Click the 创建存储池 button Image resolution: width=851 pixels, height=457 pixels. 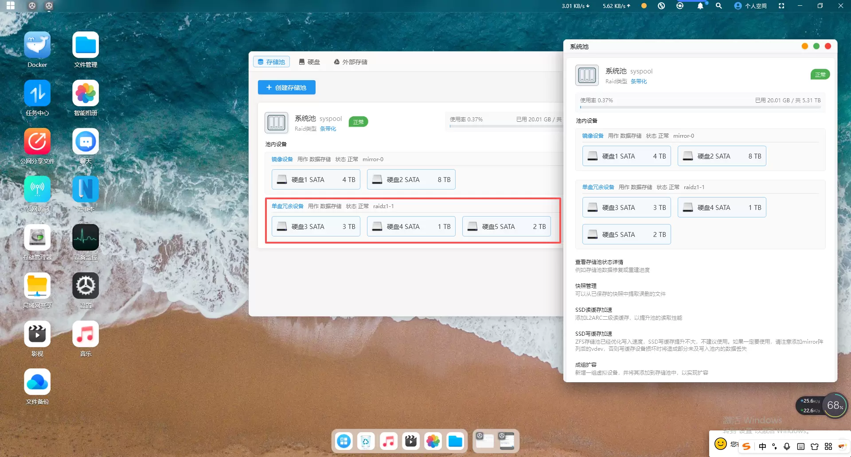pyautogui.click(x=287, y=88)
